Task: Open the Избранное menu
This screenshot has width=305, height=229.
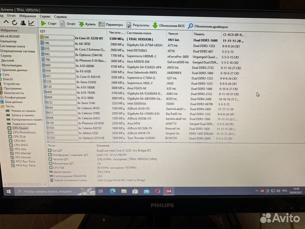Action: (28, 16)
